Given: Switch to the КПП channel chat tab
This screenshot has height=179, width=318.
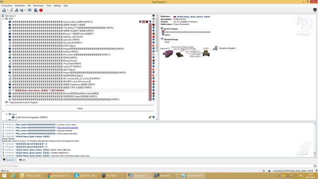Looking at the screenshot, I should click(22, 160).
